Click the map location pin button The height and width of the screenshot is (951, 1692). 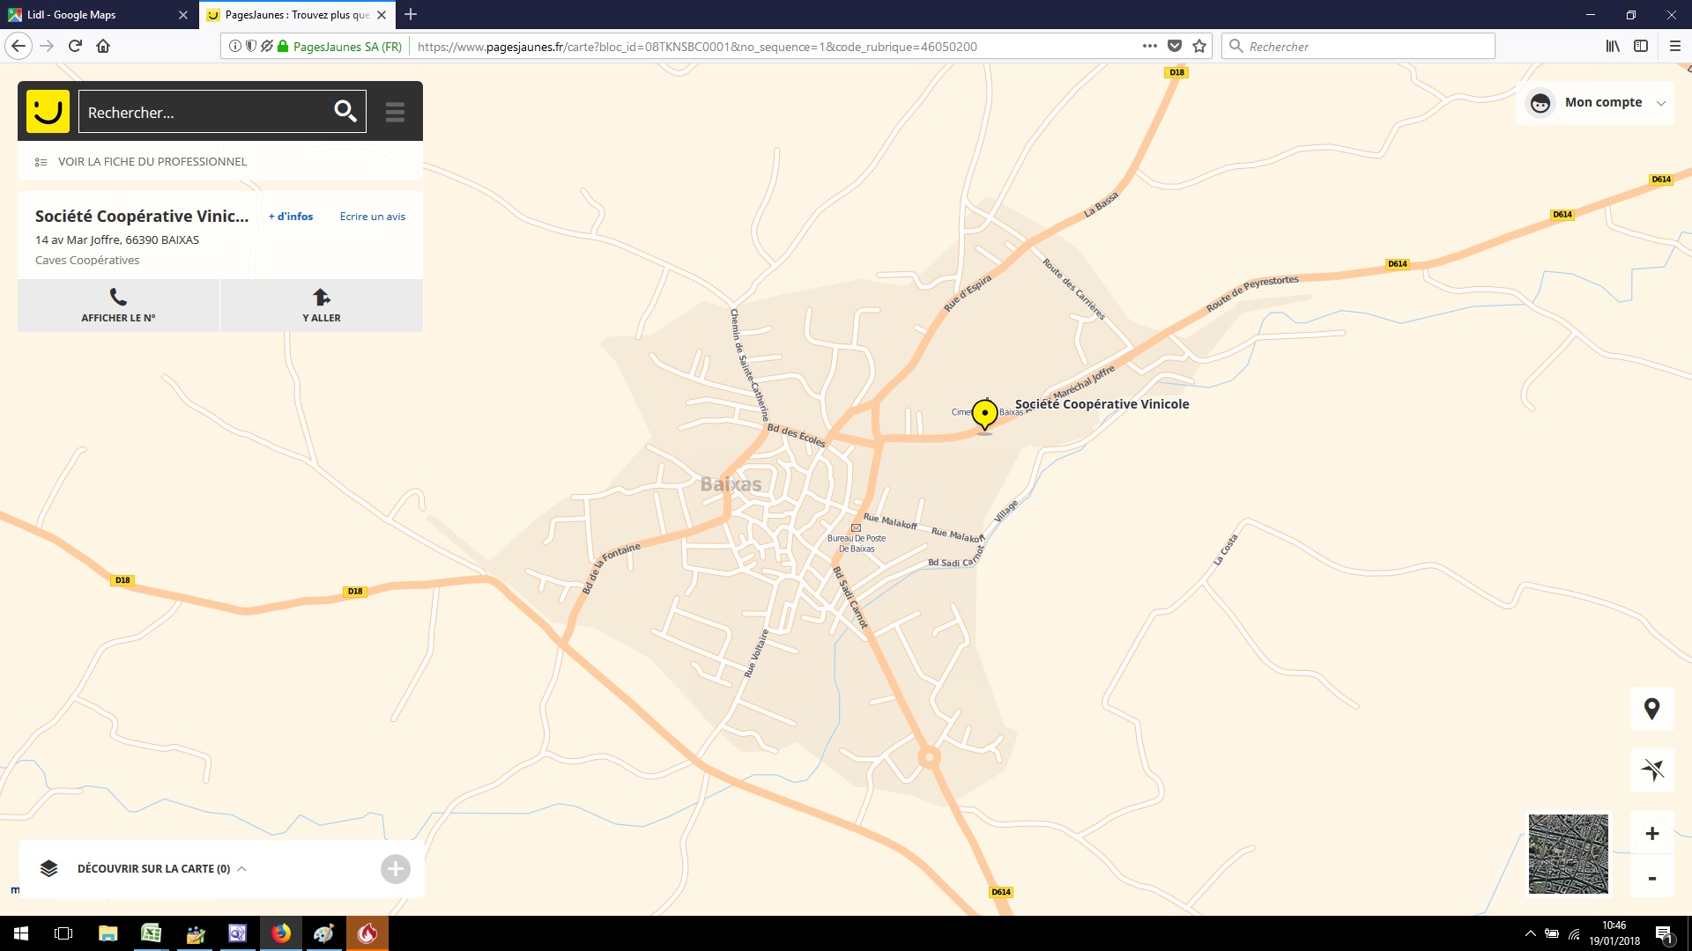click(1651, 709)
